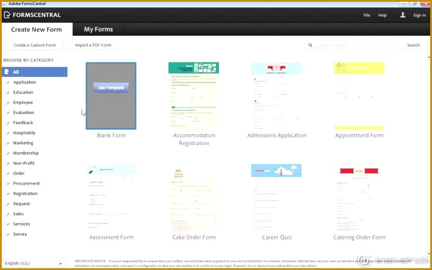Click Use Template on the Blank Form
The image size is (432, 270).
pyautogui.click(x=111, y=87)
